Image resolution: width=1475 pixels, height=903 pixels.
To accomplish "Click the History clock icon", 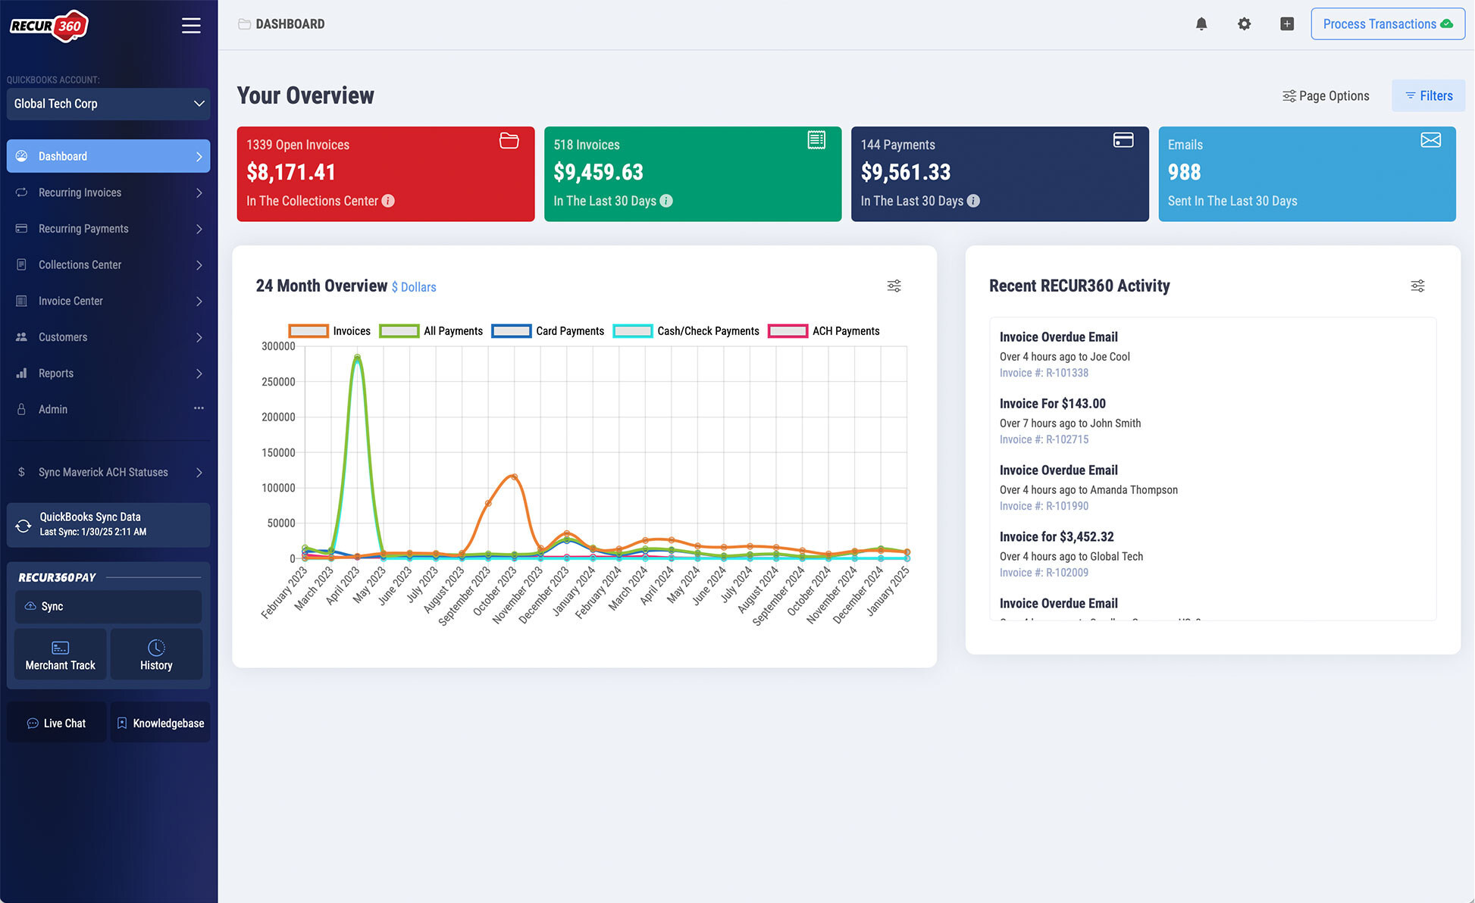I will (156, 648).
